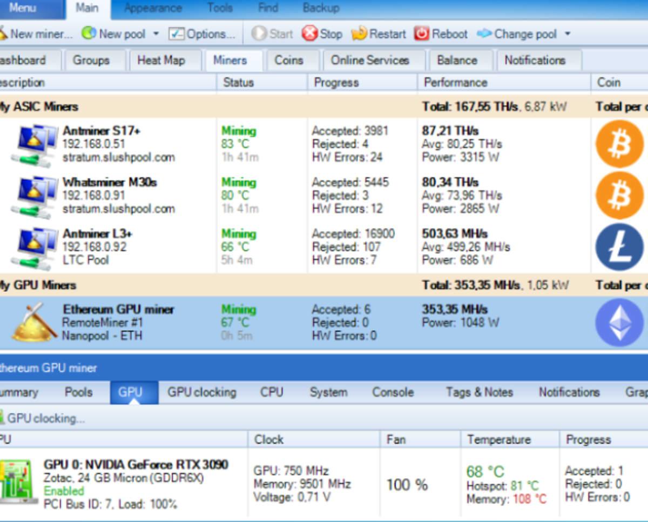Sort by the Performance column header
The width and height of the screenshot is (648, 522).
[x=455, y=83]
